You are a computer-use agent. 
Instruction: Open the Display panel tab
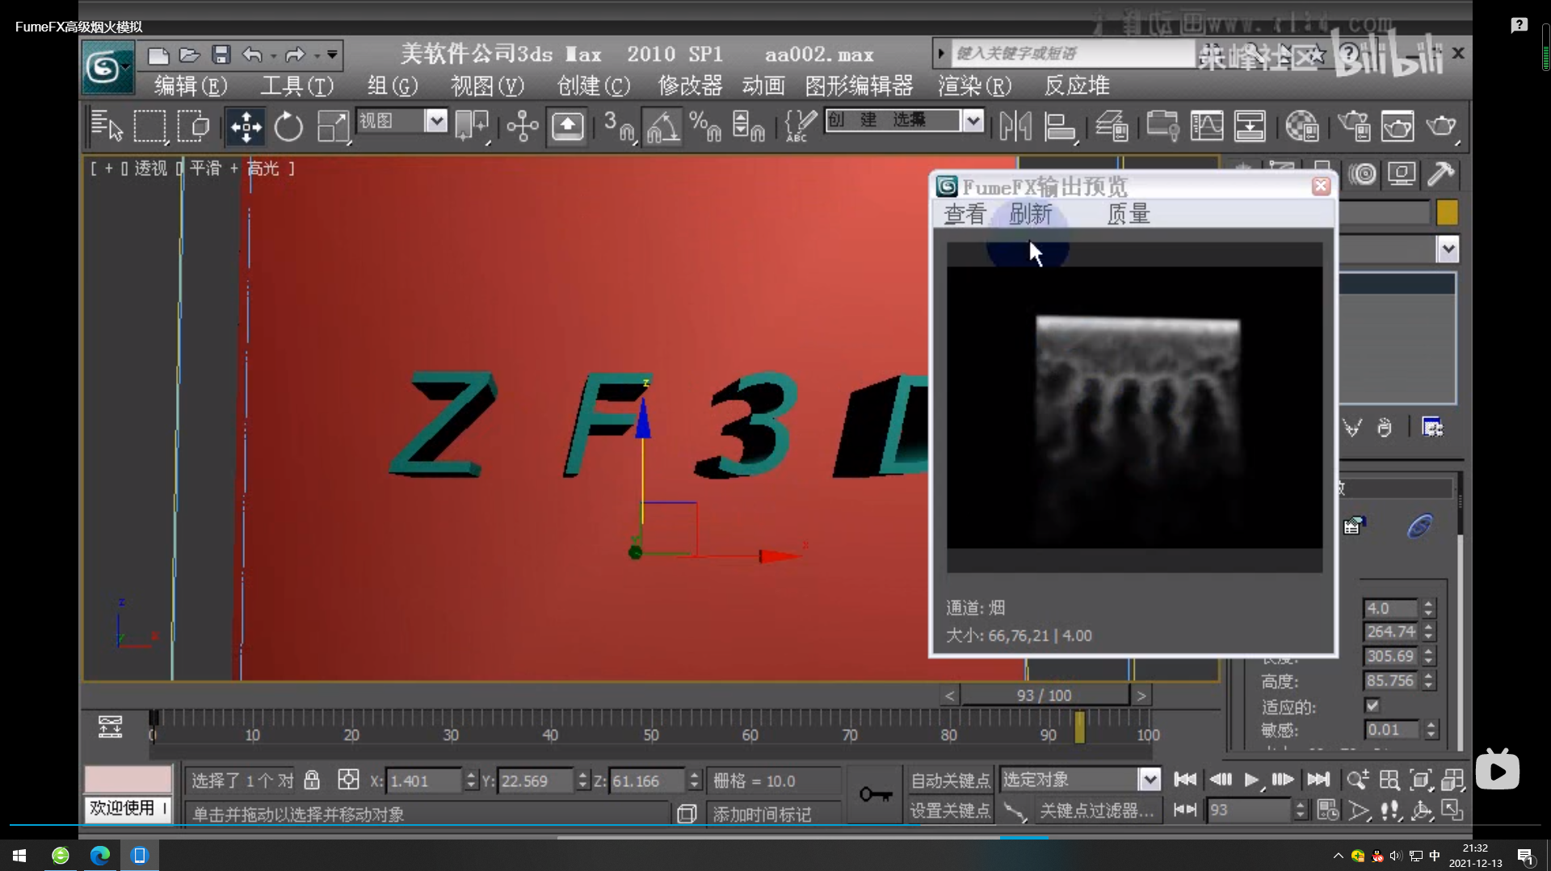[x=1402, y=174]
